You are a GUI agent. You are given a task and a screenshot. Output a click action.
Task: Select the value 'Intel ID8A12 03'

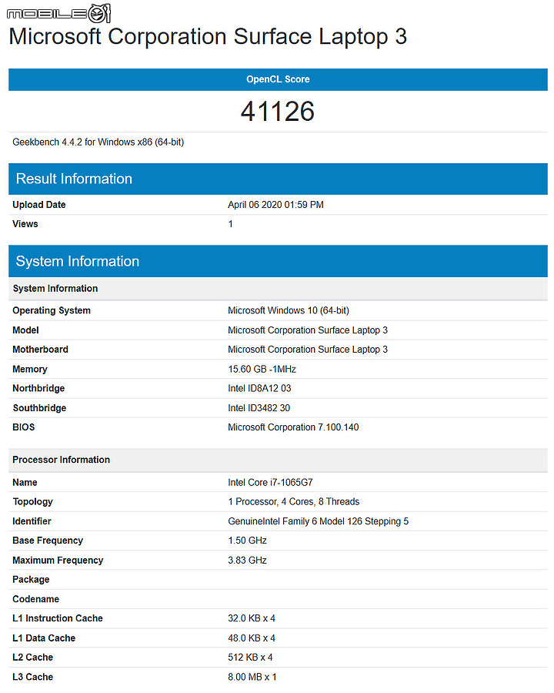tap(259, 389)
